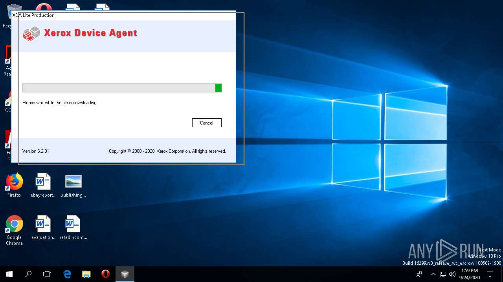Image resolution: width=503 pixels, height=282 pixels.
Task: Open the Google Chrome desktop shortcut
Action: pyautogui.click(x=15, y=230)
